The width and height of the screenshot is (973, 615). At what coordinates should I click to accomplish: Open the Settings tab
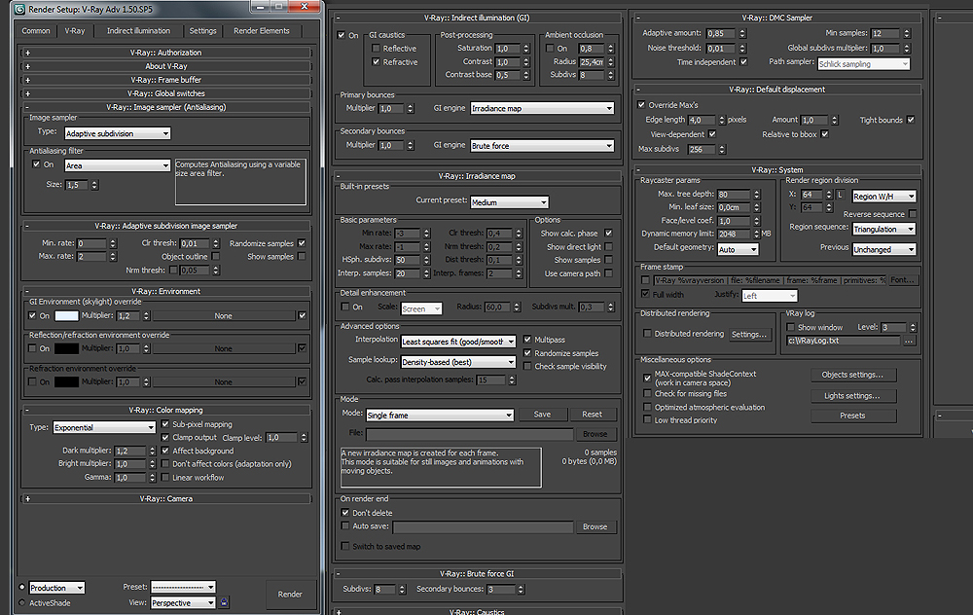click(203, 31)
